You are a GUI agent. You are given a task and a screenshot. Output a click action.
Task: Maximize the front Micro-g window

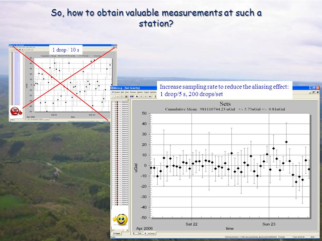(x=314, y=88)
